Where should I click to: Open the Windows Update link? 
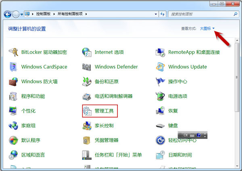pyautogui.click(x=188, y=67)
